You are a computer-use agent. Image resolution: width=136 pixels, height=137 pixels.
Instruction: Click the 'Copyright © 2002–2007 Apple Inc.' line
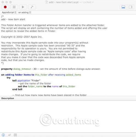tap(22, 37)
